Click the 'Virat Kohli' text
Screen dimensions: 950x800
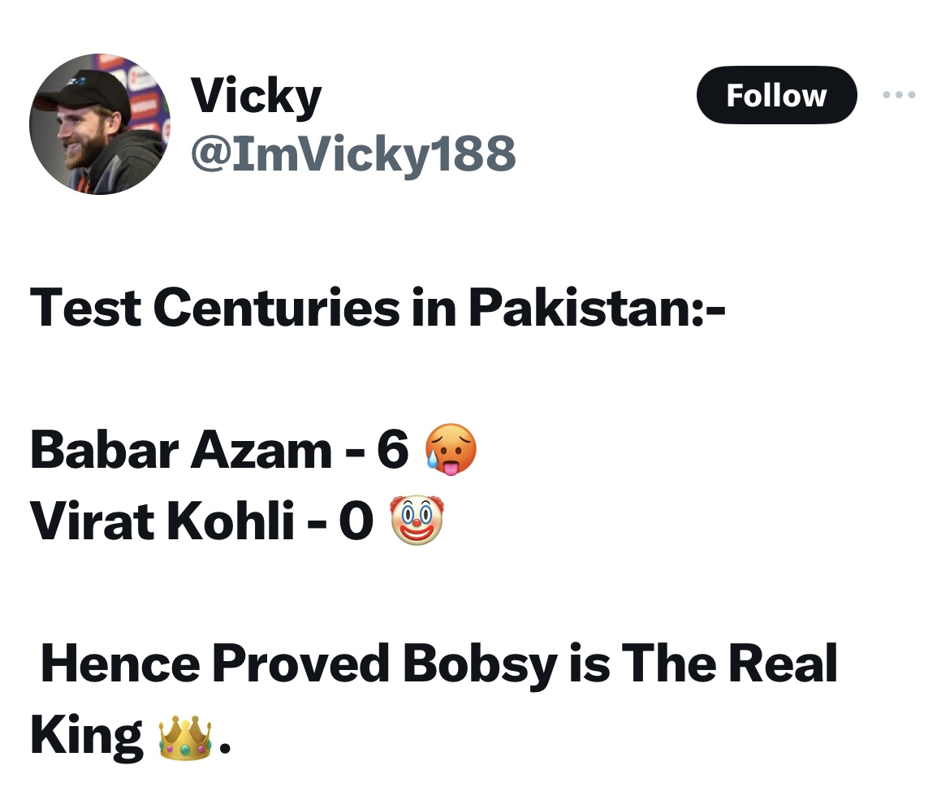(x=162, y=521)
